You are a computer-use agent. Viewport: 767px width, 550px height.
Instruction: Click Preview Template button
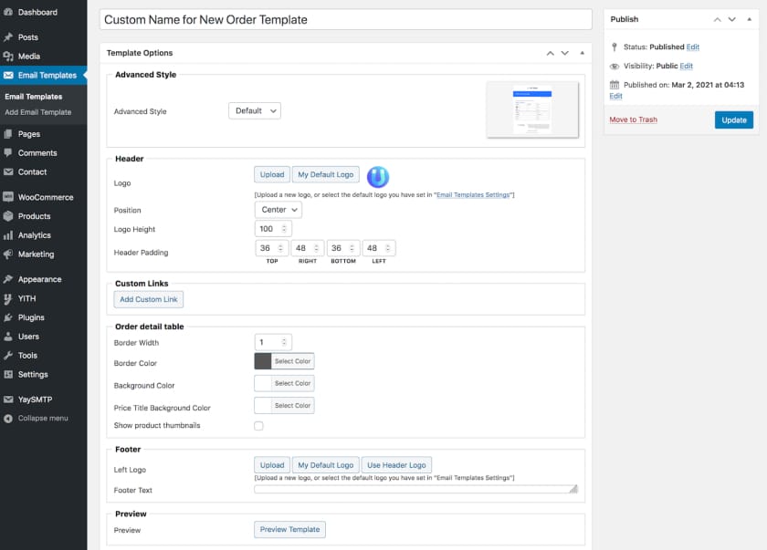coord(289,530)
